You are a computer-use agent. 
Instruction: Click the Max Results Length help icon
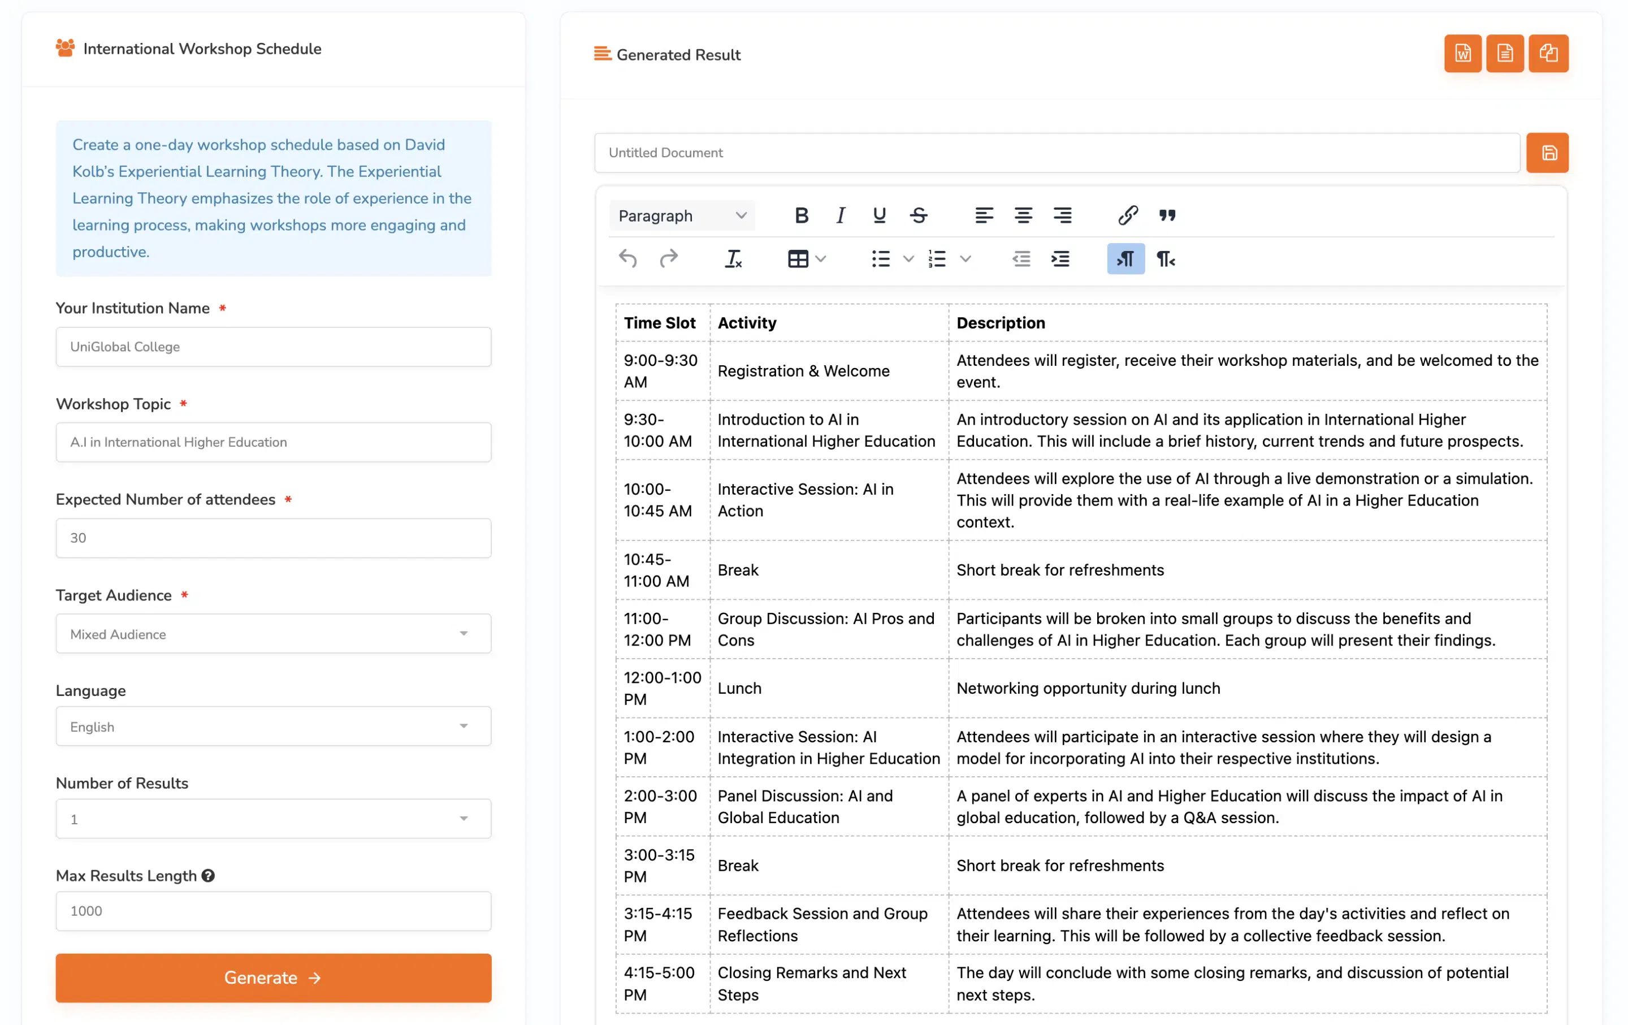pyautogui.click(x=208, y=876)
